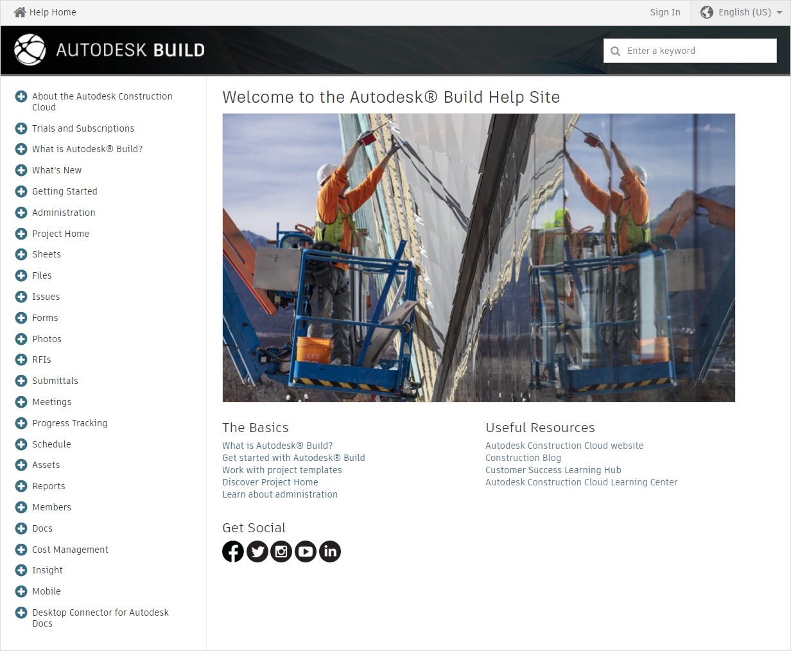Visit Autodesk Construction Cloud website link
This screenshot has height=651, width=791.
point(564,446)
